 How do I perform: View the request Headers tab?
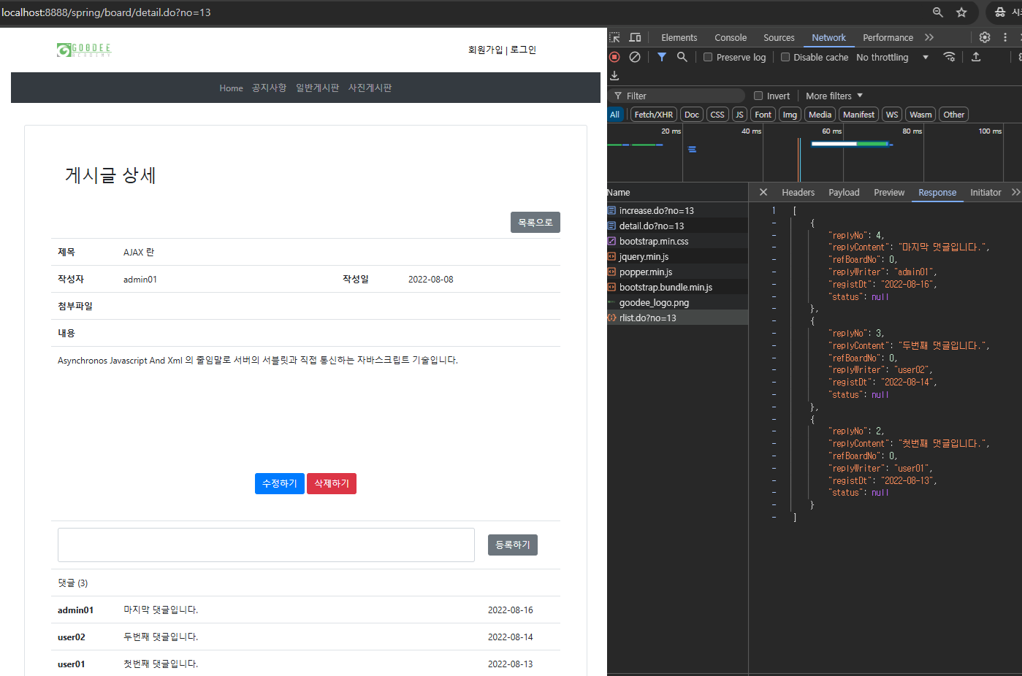798,192
